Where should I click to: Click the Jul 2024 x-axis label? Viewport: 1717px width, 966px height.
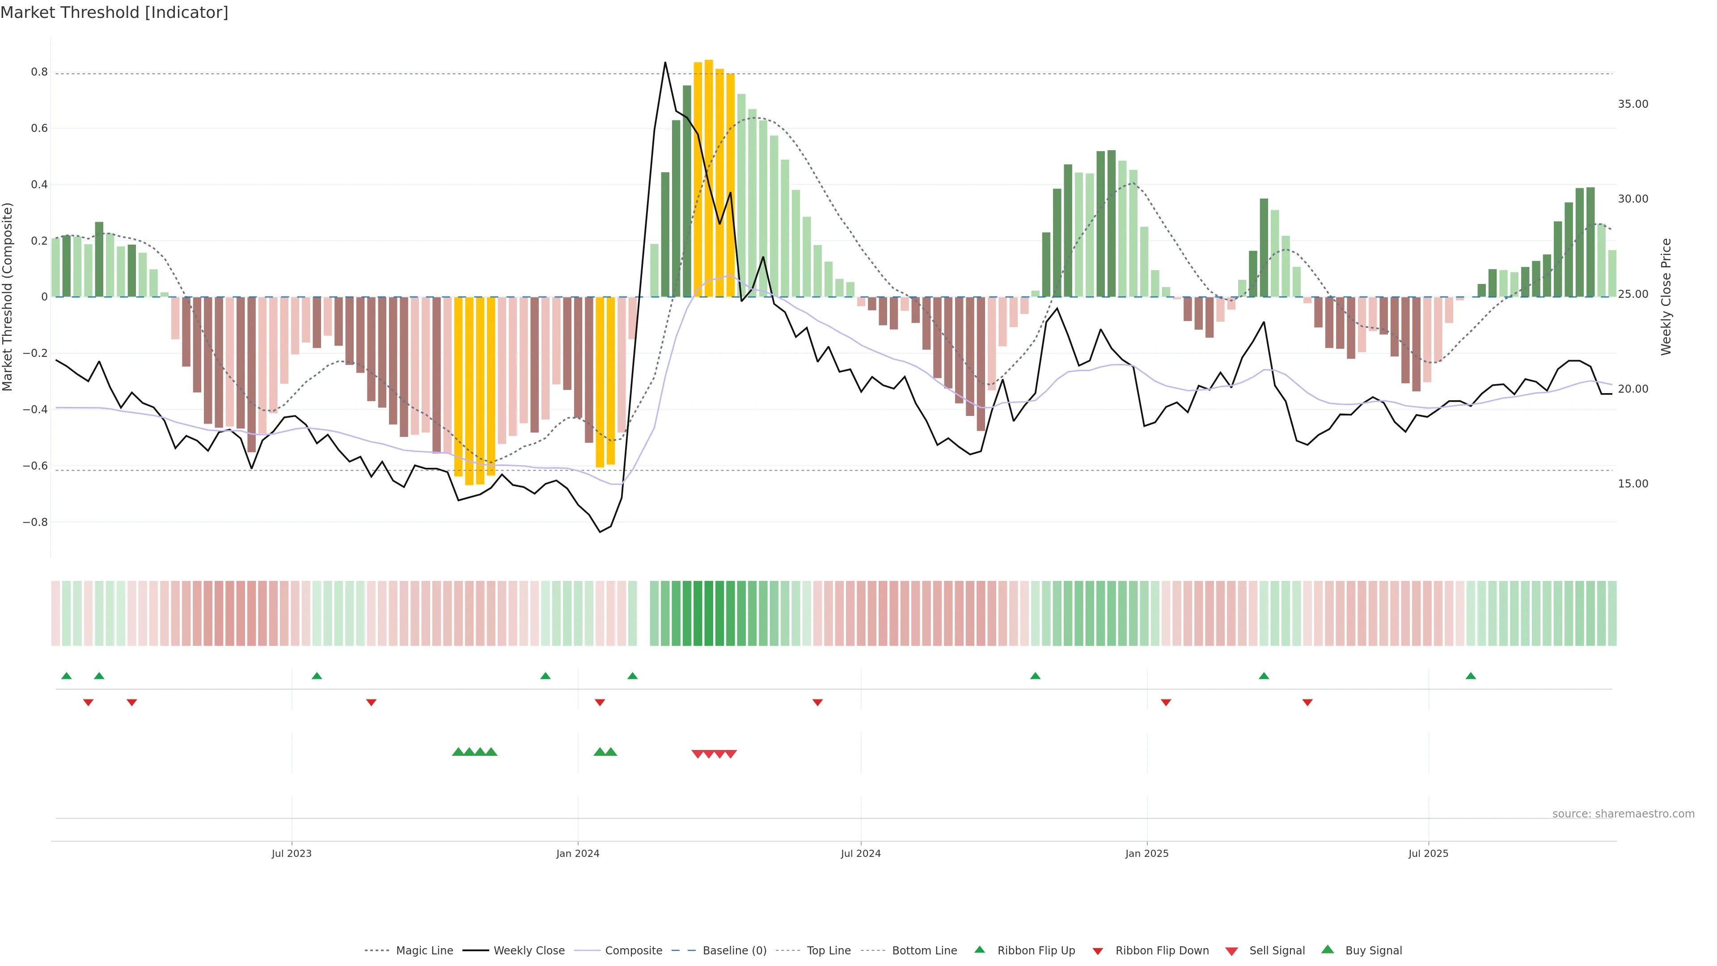[x=860, y=853]
